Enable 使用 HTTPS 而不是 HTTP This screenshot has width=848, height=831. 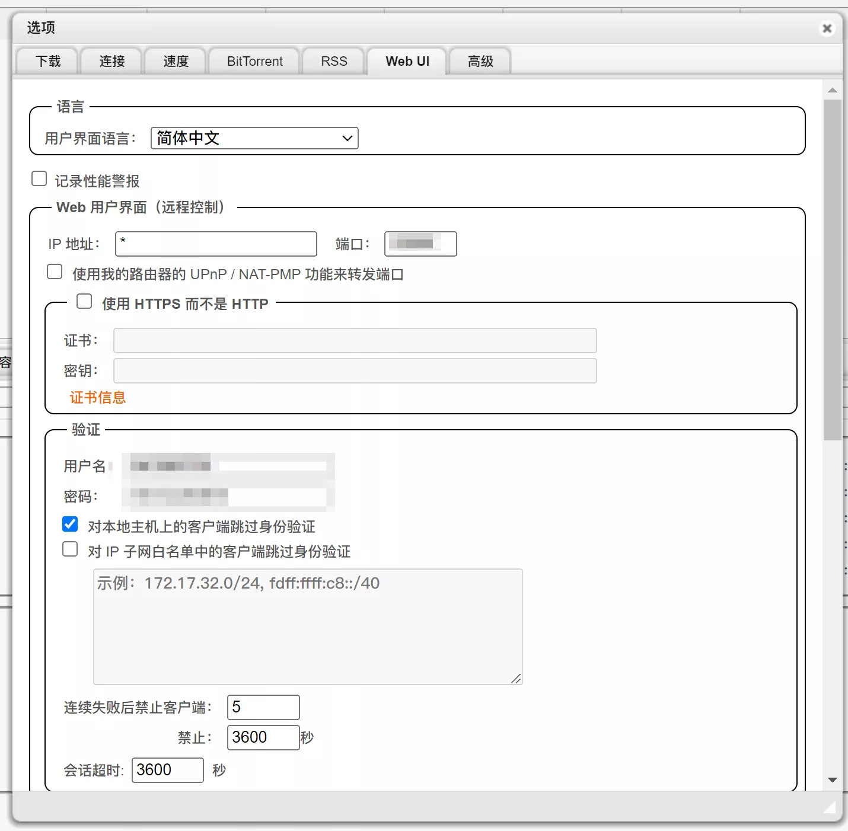[84, 301]
